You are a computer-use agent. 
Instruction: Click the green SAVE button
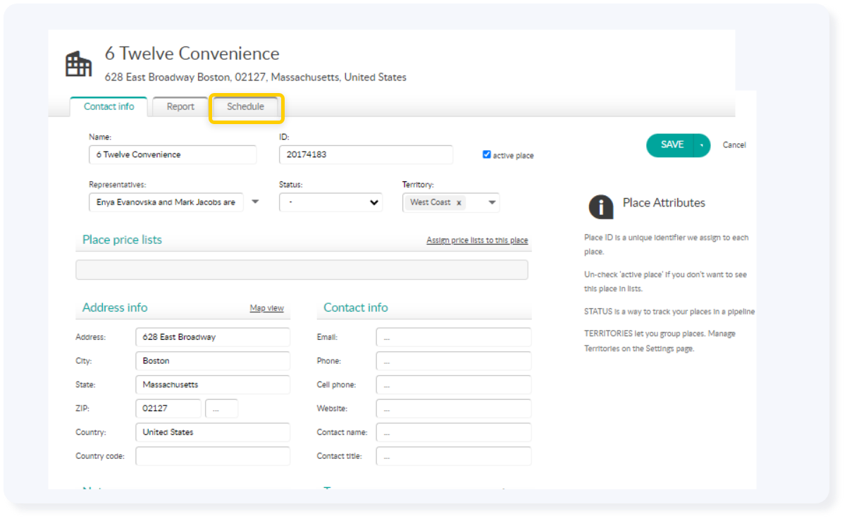coord(669,145)
